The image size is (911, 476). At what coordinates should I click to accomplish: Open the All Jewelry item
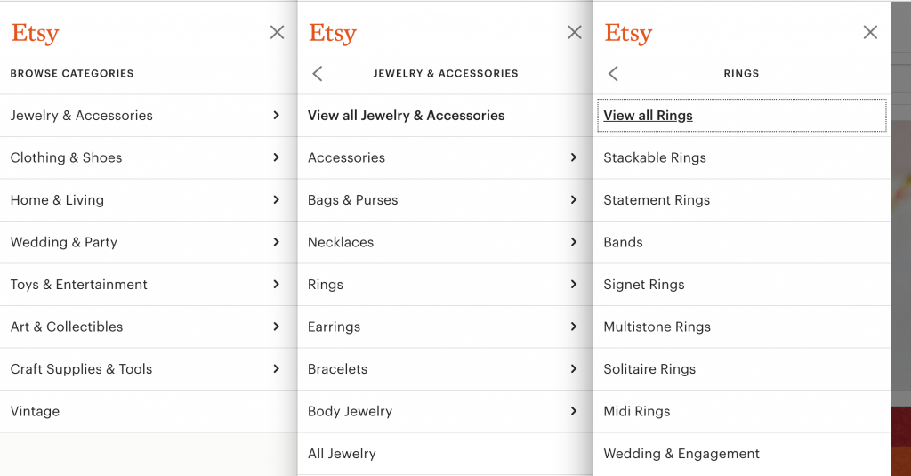pos(342,454)
